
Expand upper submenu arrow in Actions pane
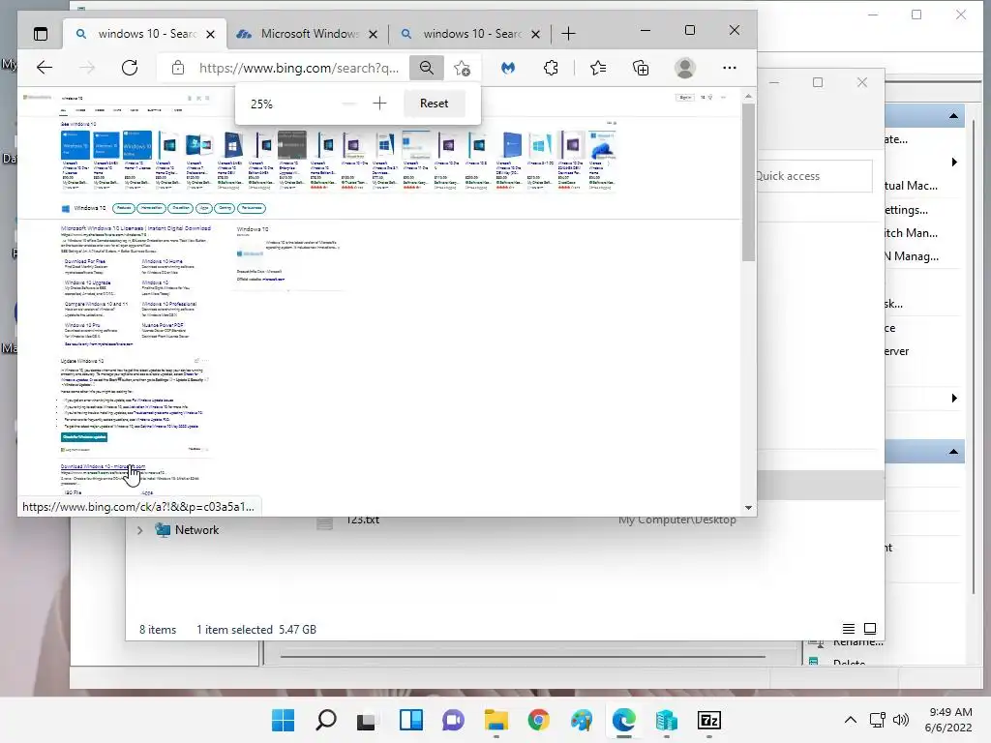[x=954, y=163]
